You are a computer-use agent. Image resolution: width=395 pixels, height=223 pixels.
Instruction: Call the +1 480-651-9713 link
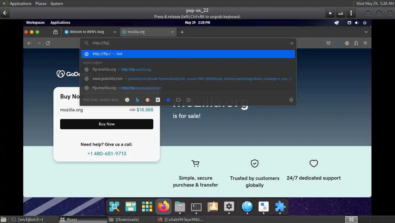[x=107, y=154]
